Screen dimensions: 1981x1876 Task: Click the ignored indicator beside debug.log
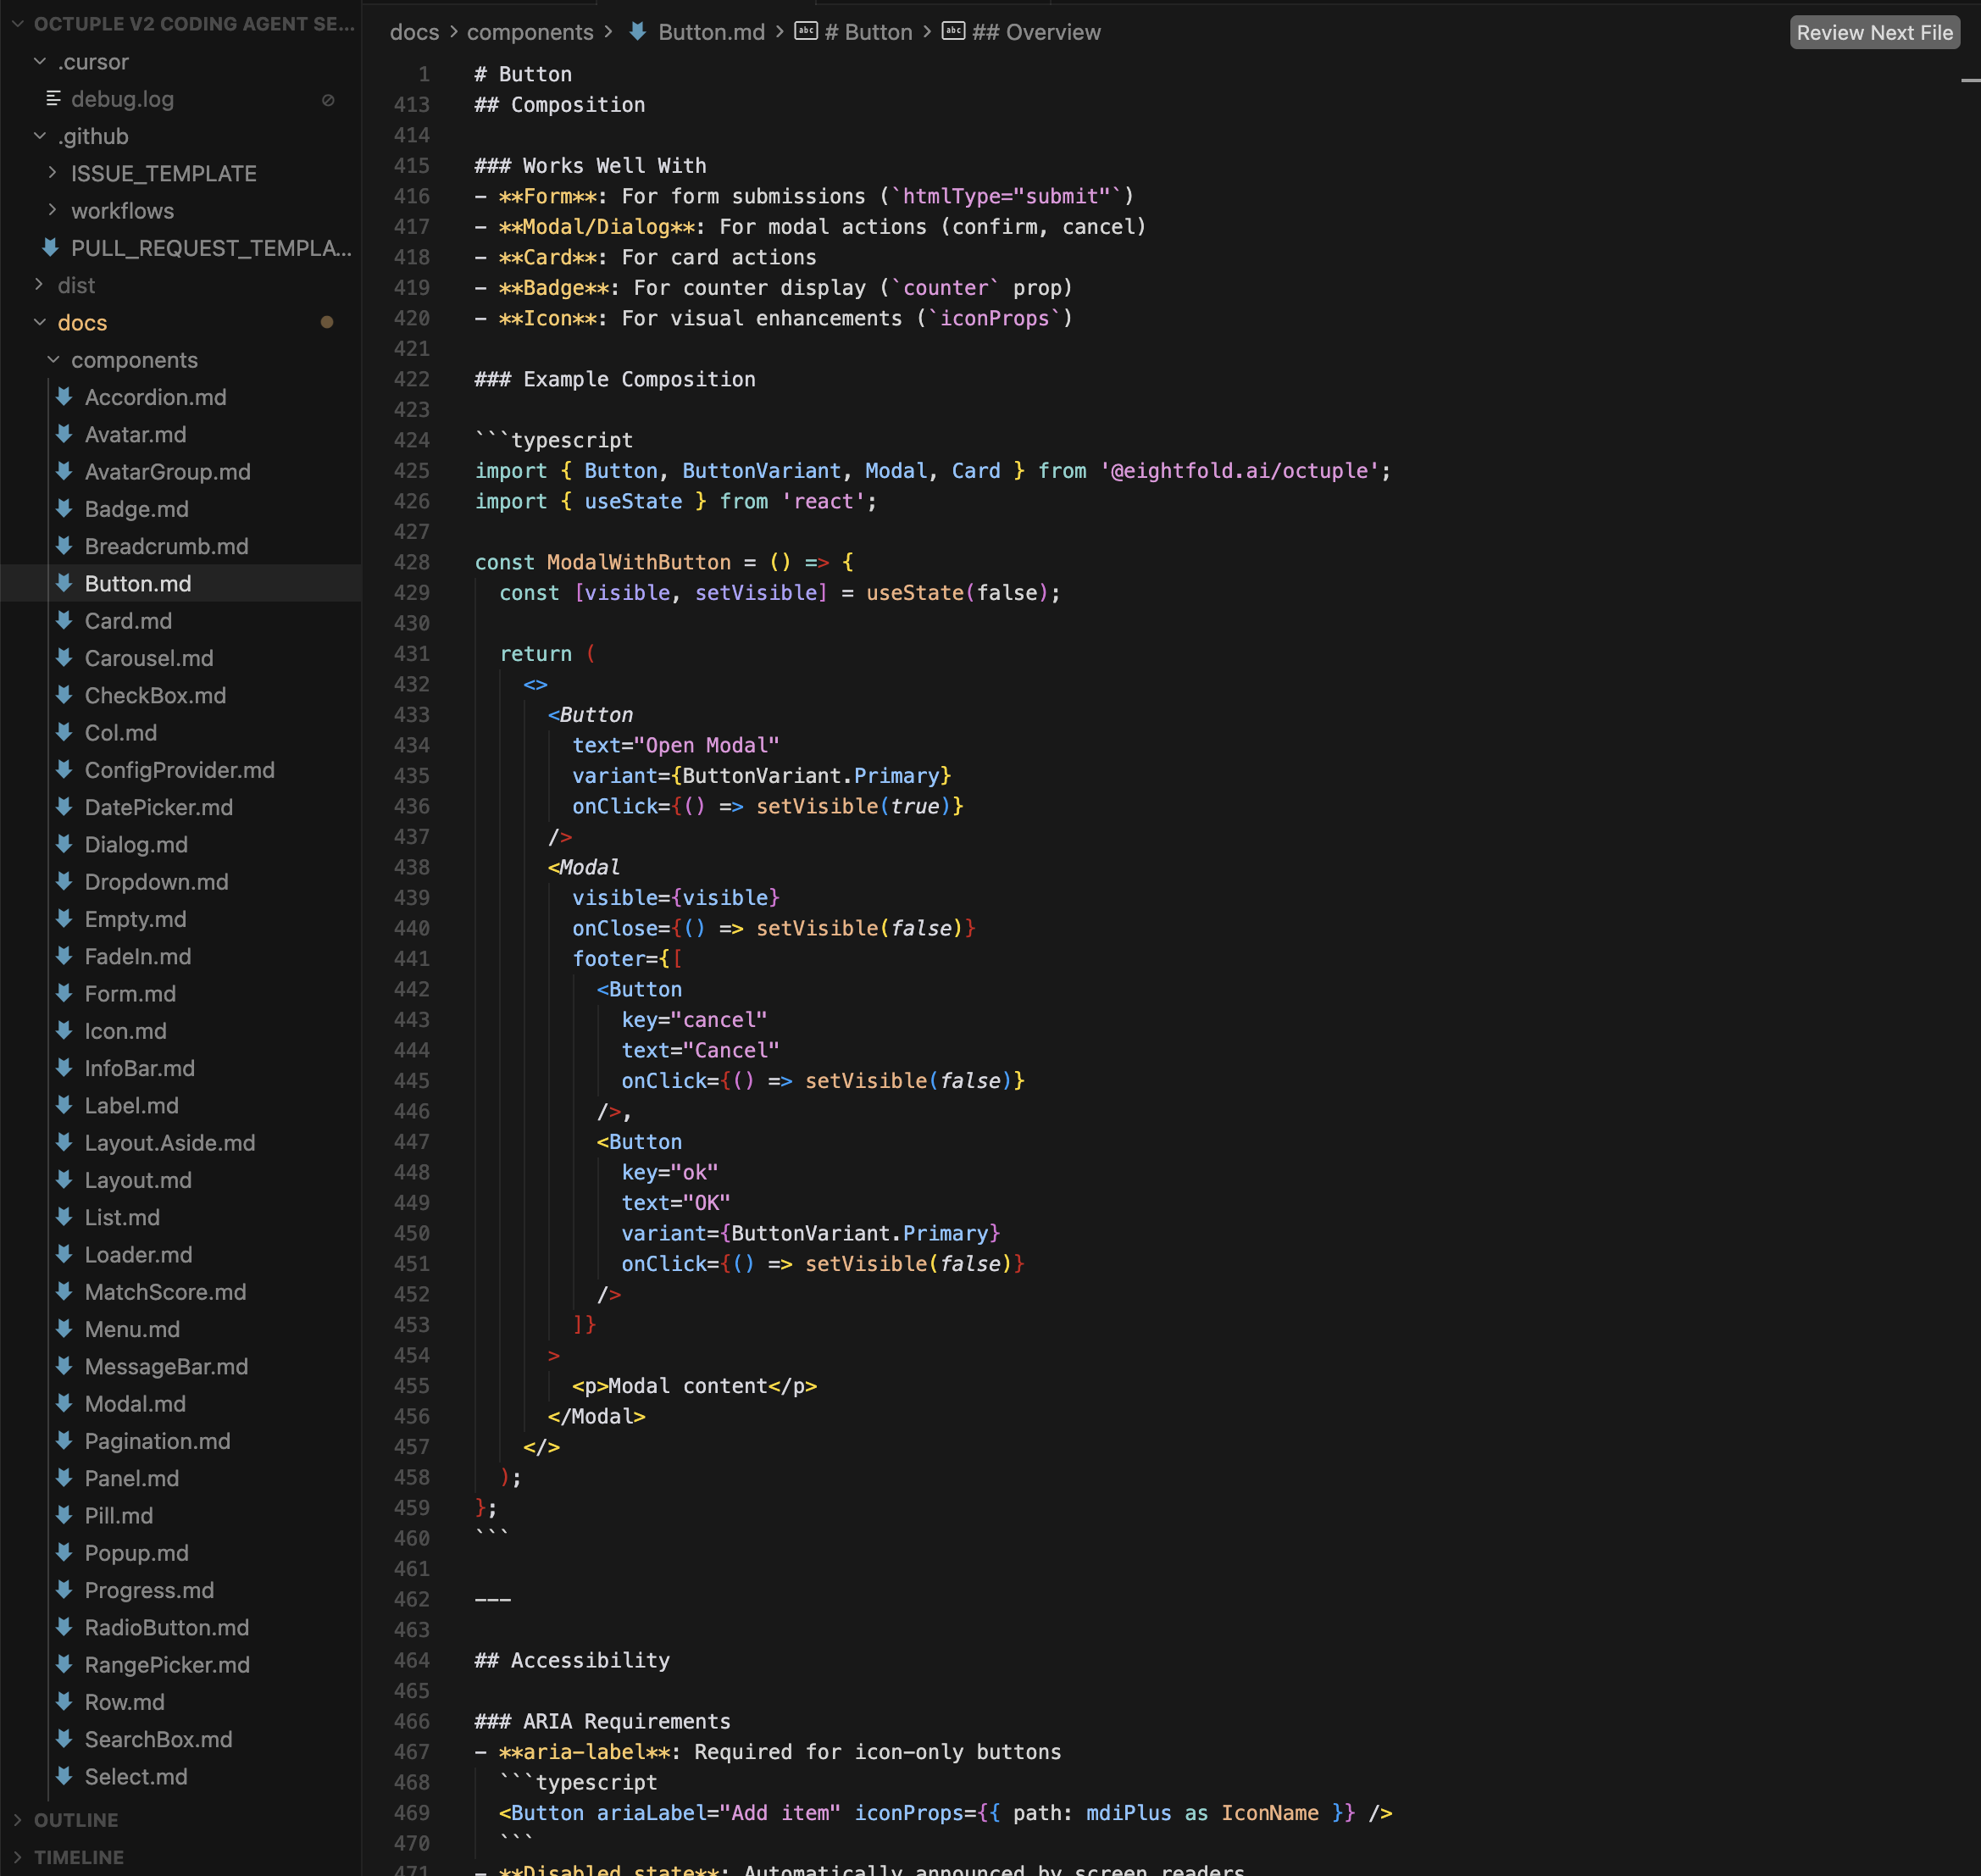pos(327,100)
